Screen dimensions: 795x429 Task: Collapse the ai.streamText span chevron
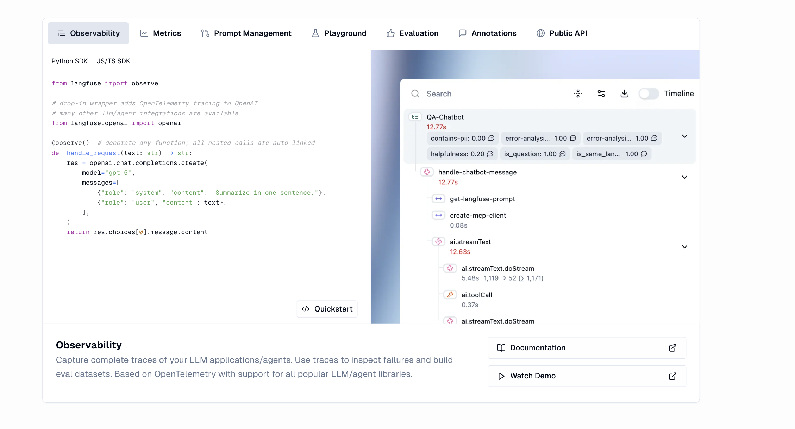[x=684, y=246]
